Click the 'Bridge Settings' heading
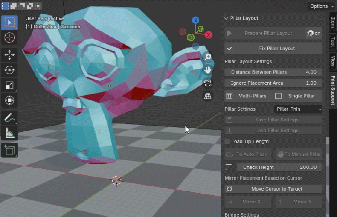The image size is (337, 217). tap(241, 214)
